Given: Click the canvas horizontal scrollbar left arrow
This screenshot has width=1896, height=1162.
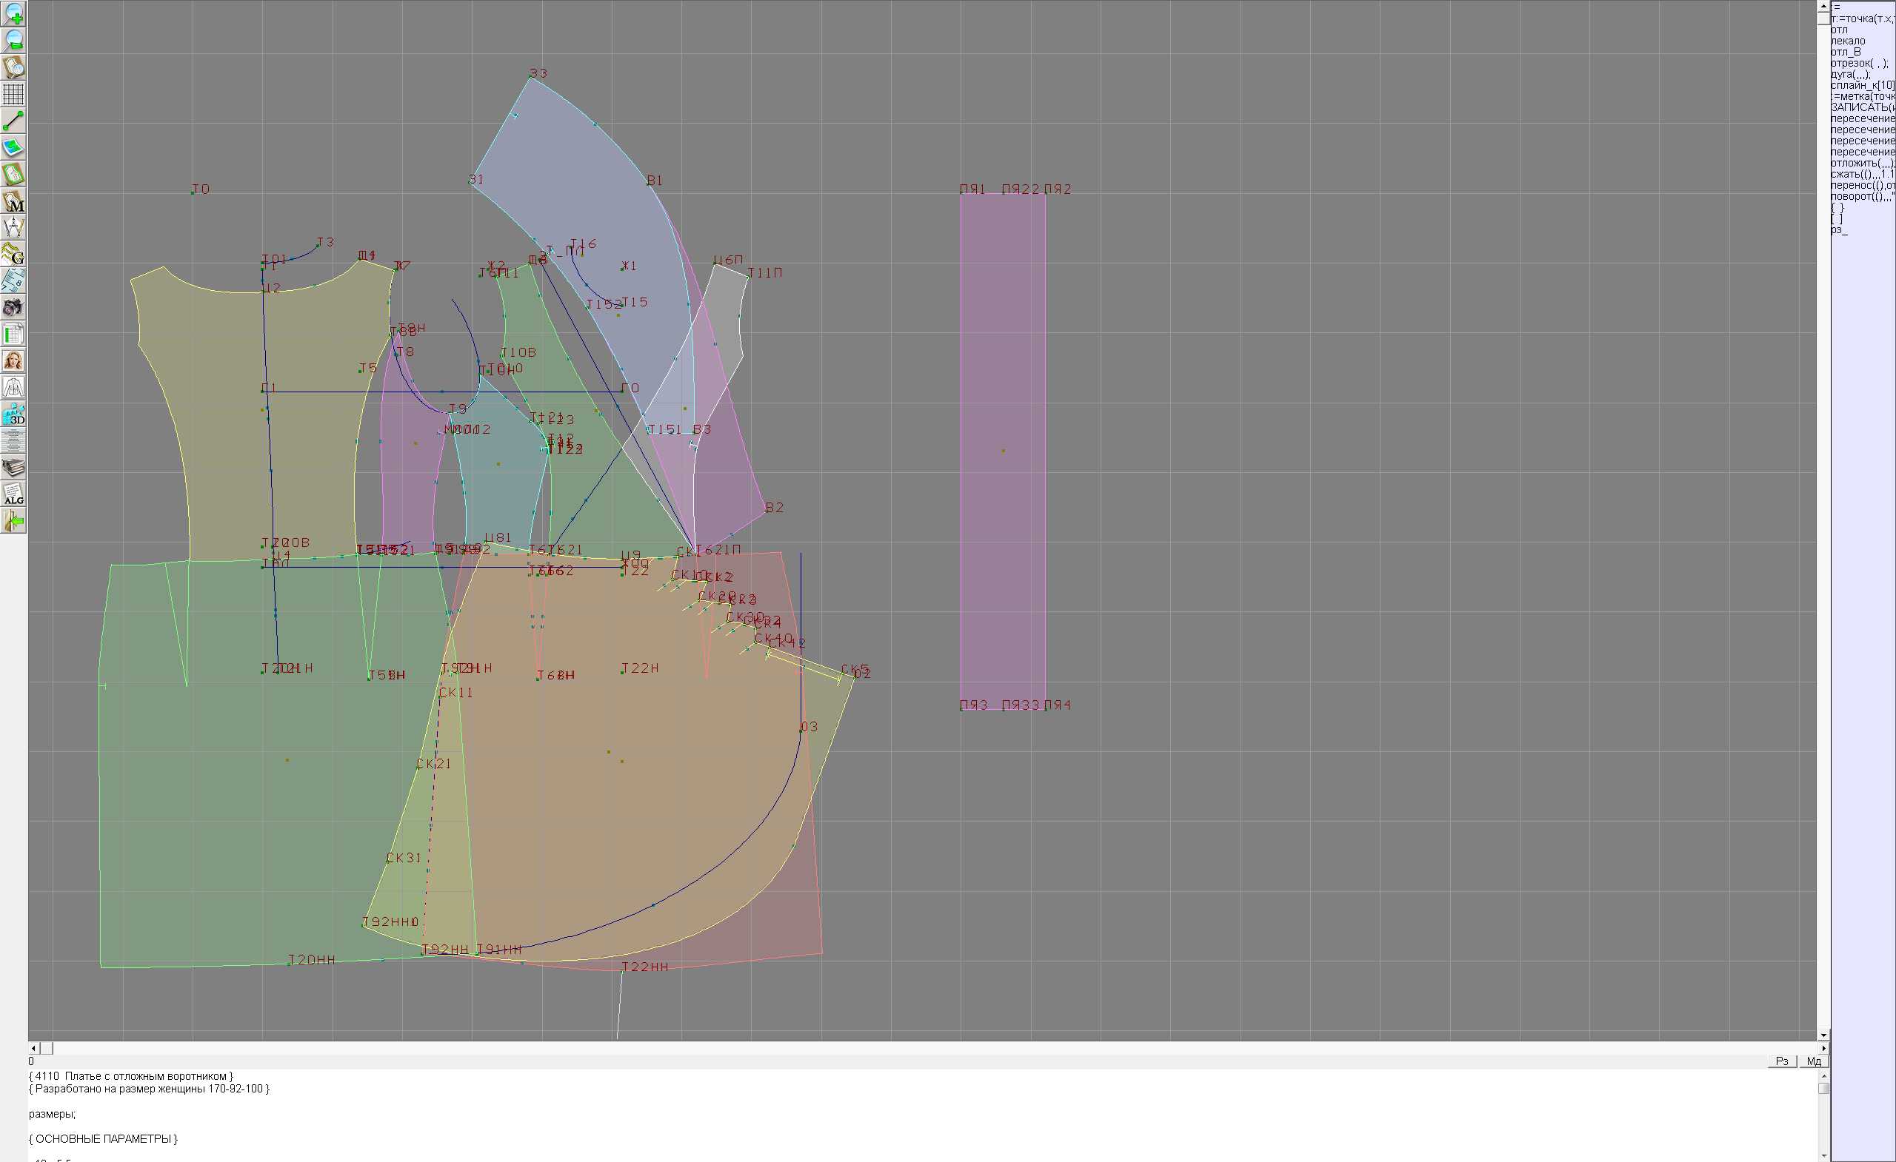Looking at the screenshot, I should click(x=33, y=1048).
